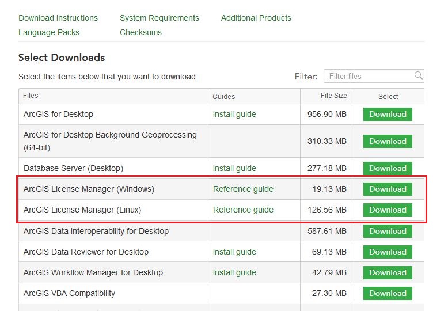
Task: Click the 956.90 MB file size
Action: coord(327,114)
